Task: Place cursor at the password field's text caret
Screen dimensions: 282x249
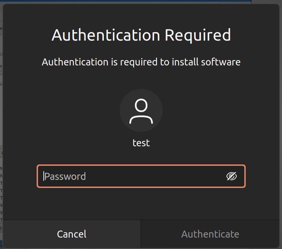Action: 44,176
